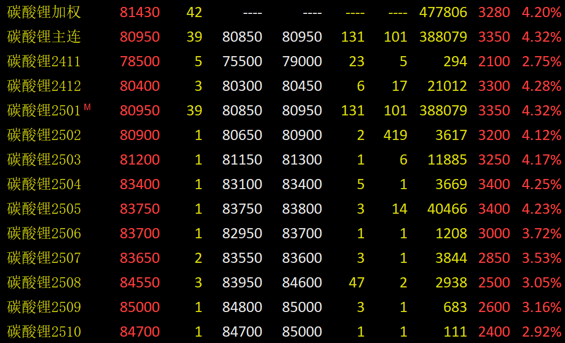565x343 pixels.
Task: Click bid price 75500 for 碳酸锂2411
Action: [x=242, y=61]
